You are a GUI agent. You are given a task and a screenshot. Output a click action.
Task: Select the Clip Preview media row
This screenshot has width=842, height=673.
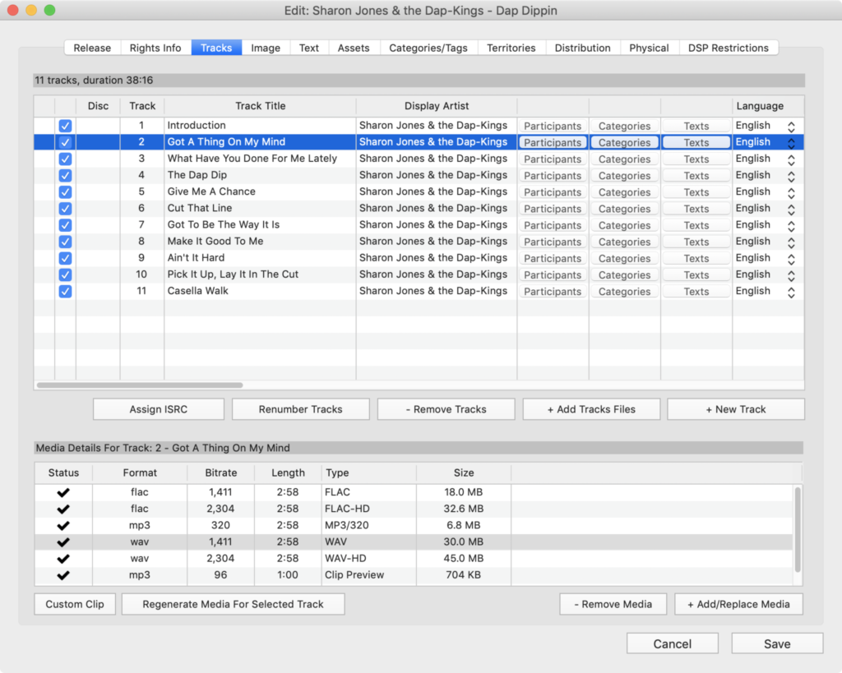pos(414,574)
